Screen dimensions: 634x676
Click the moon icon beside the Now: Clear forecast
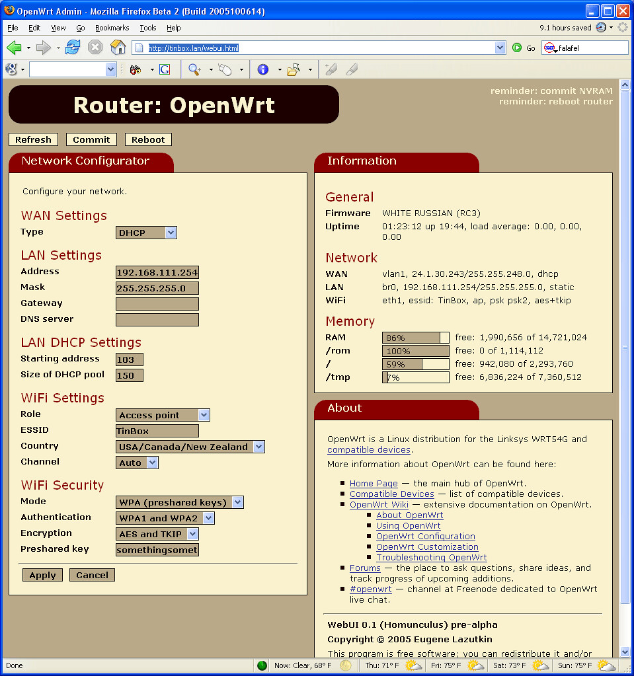coord(345,665)
